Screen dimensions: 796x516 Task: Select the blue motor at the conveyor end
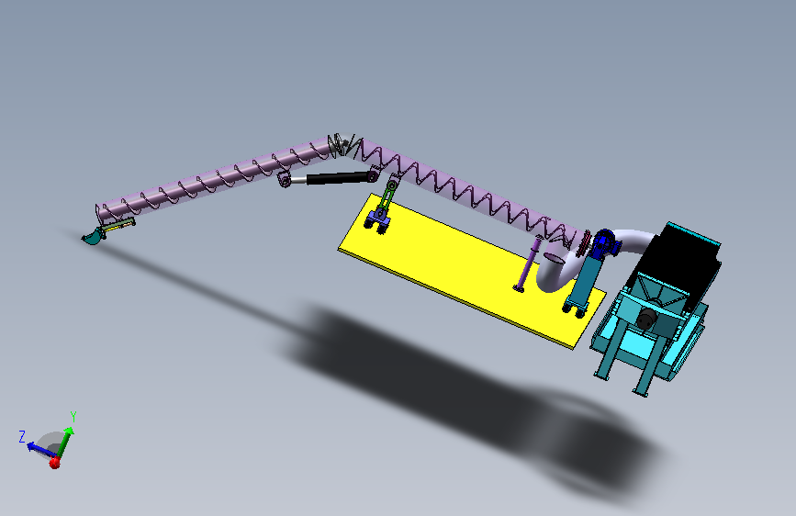606,243
